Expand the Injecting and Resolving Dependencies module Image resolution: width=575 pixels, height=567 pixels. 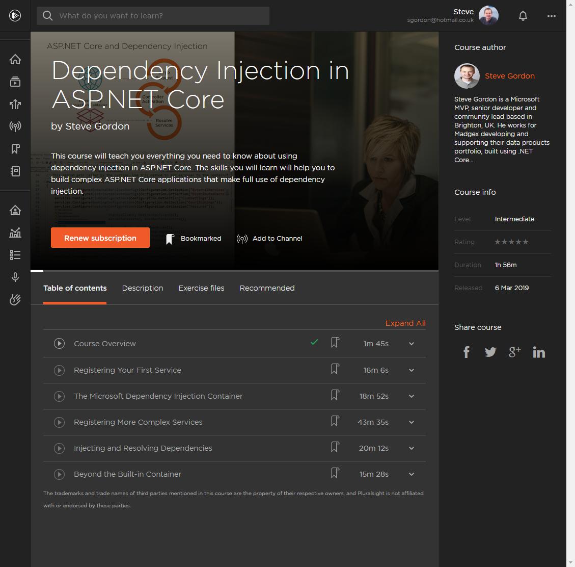[x=411, y=448]
